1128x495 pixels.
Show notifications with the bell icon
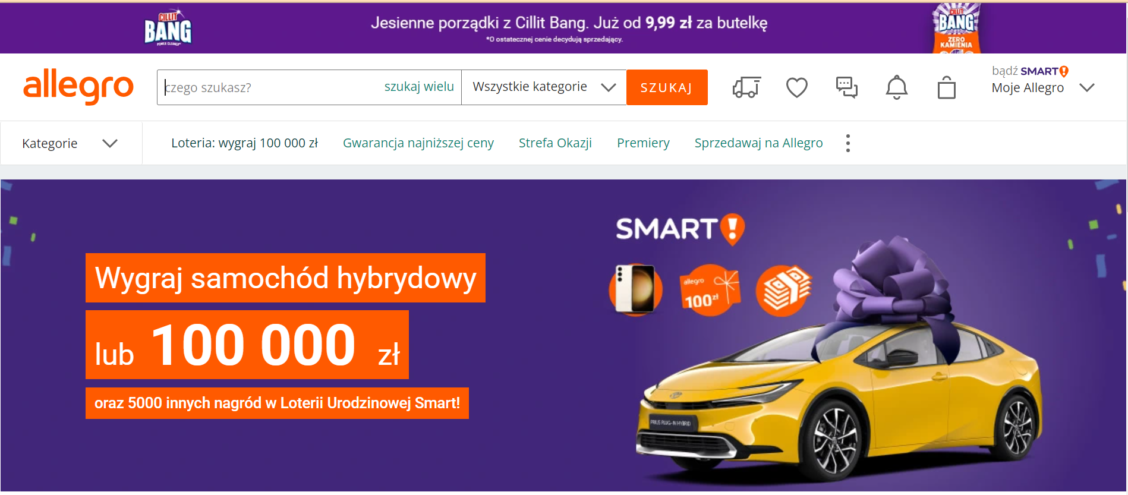(x=896, y=87)
